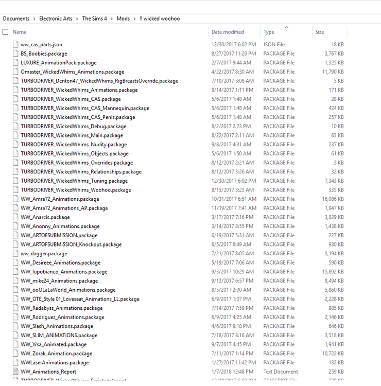Click file name WW_Rodriguez_Animations.package
381x386 pixels.
click(x=62, y=317)
